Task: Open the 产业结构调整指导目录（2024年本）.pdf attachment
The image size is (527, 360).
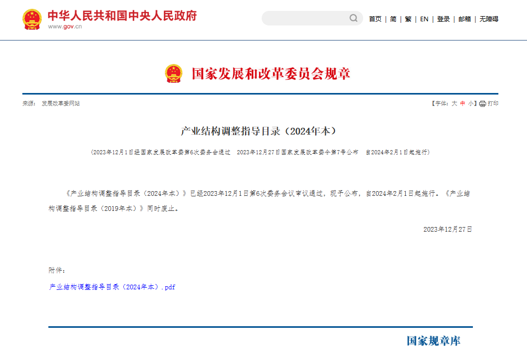Action: (x=112, y=287)
